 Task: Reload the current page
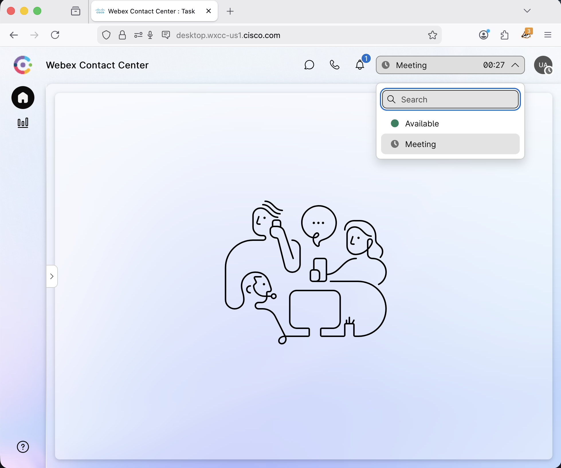[x=55, y=35]
